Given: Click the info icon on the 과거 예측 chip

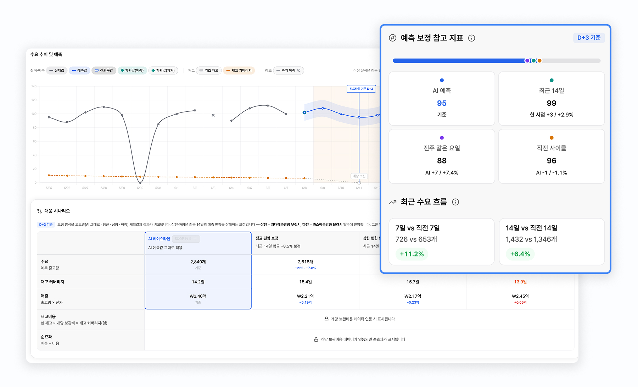Looking at the screenshot, I should [x=299, y=71].
